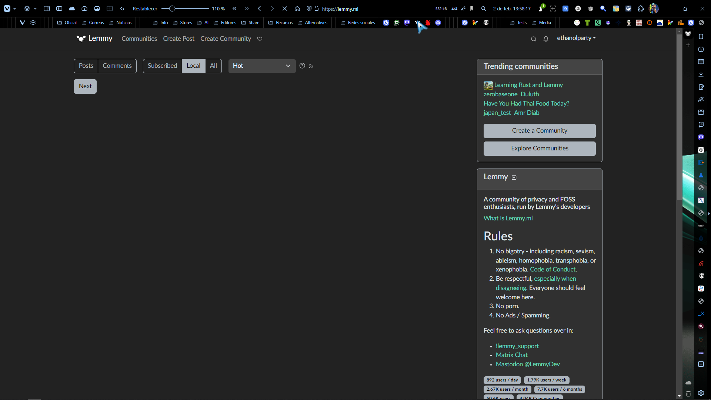The width and height of the screenshot is (711, 400).
Task: Open Learning Rust and Lemmy community
Action: tap(528, 85)
